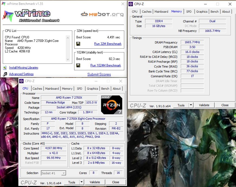The image size is (236, 187).
Task: Select CPU tab in lower CPU-Z window
Action: click(25, 88)
